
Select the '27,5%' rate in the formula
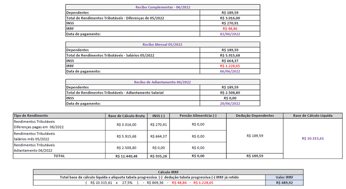[x=127, y=183]
